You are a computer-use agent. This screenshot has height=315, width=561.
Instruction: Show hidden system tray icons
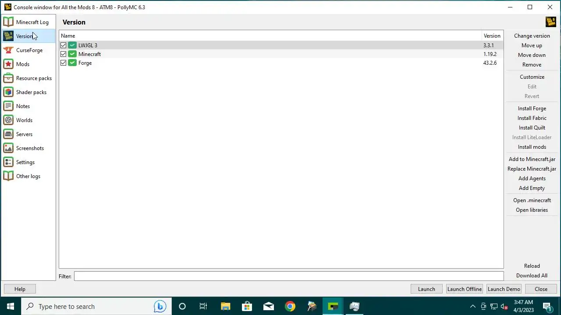[472, 306]
